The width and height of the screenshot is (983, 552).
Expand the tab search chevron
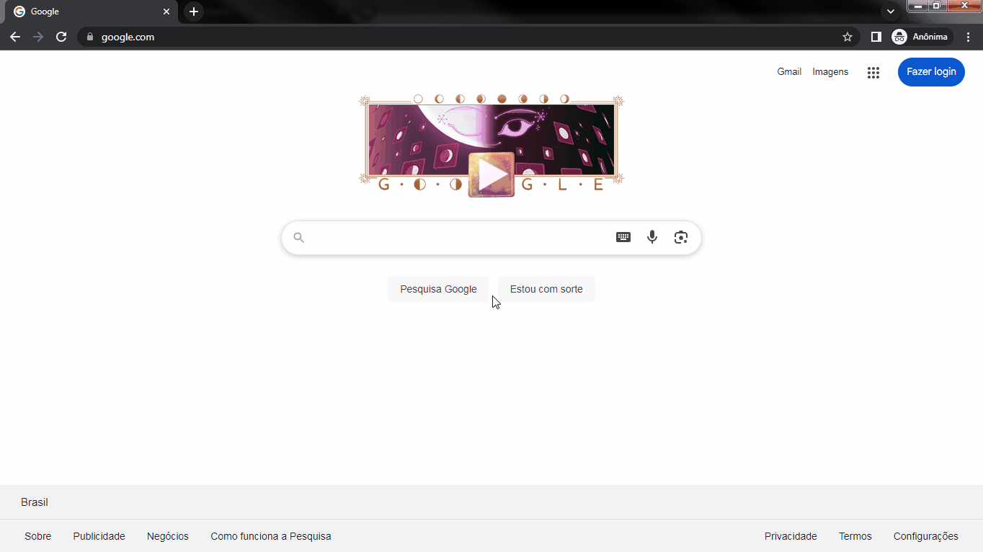(891, 12)
